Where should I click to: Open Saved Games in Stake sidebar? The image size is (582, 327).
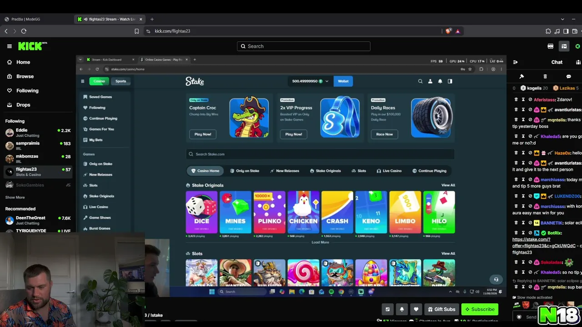(x=100, y=97)
